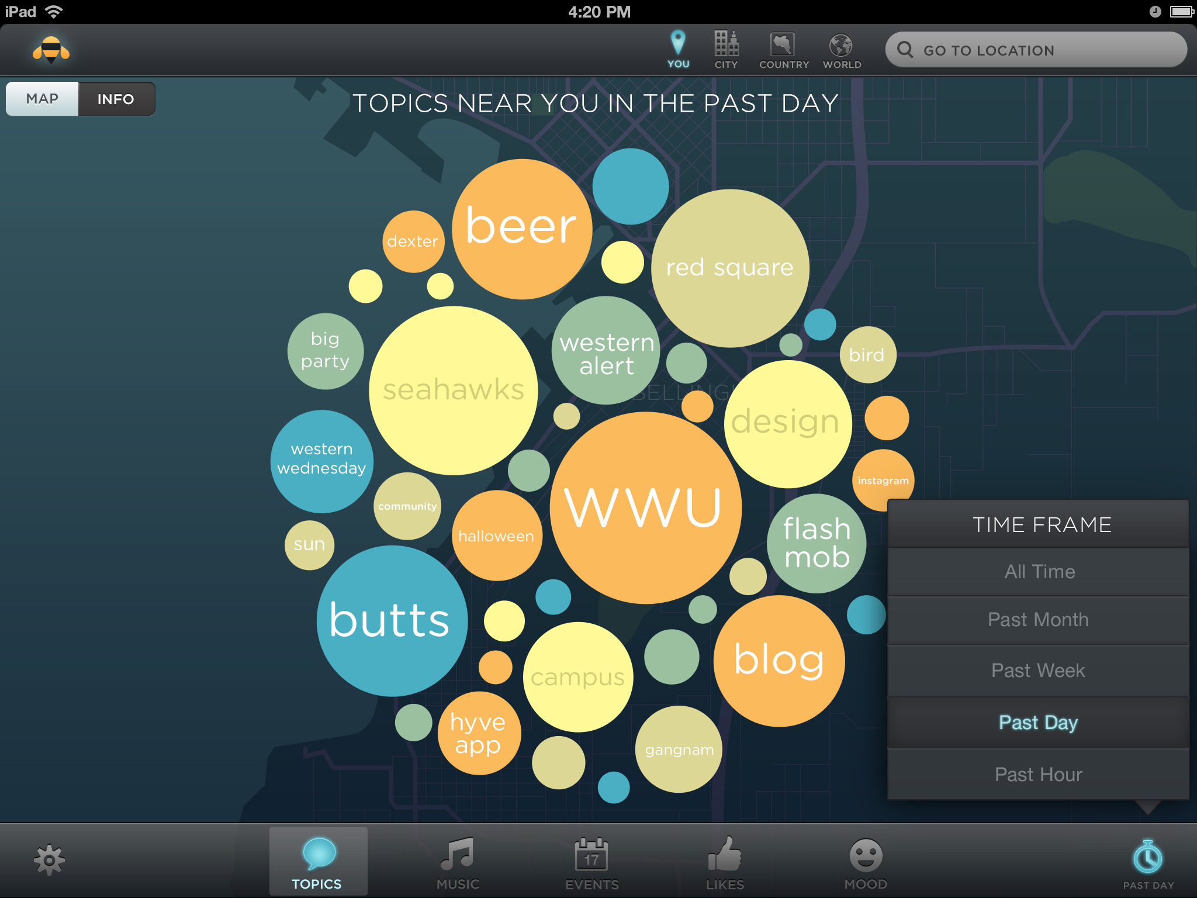Tap the flash mob topic bubble
The width and height of the screenshot is (1197, 898).
817,544
